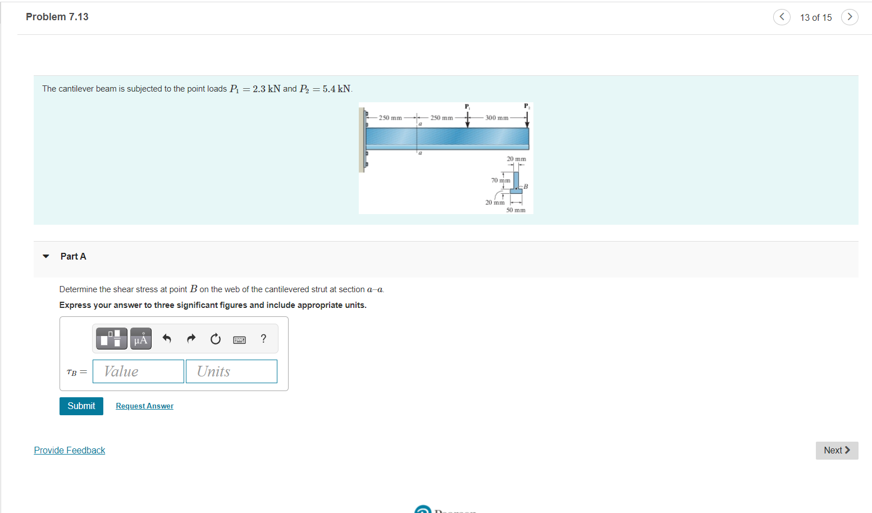The width and height of the screenshot is (872, 513).
Task: Open the Provide Feedback link
Action: pos(70,450)
